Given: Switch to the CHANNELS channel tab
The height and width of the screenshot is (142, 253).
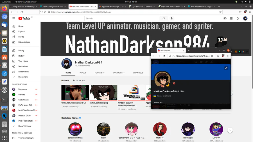Looking at the screenshot, I should (x=138, y=73).
